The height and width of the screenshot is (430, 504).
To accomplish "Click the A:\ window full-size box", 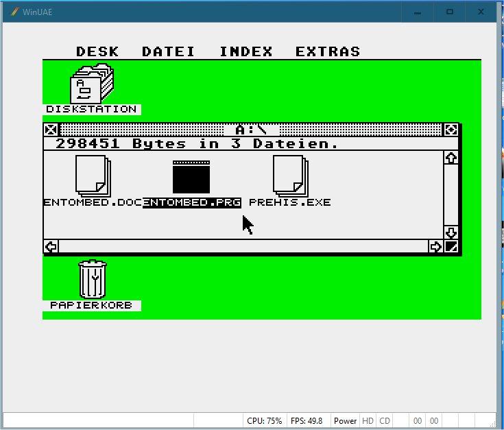I will [x=451, y=130].
